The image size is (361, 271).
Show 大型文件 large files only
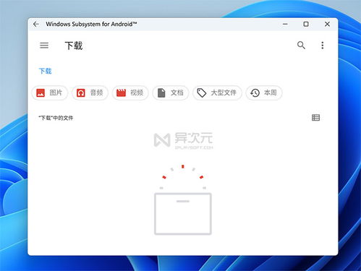pos(217,93)
